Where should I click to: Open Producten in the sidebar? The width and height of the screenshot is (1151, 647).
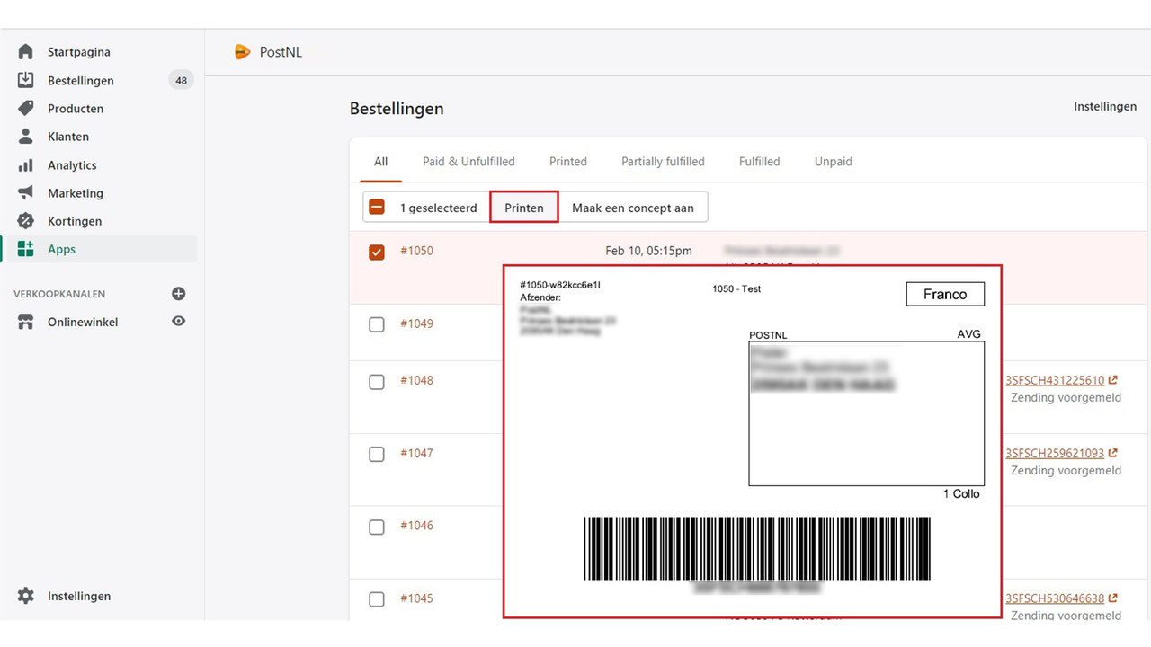(76, 108)
